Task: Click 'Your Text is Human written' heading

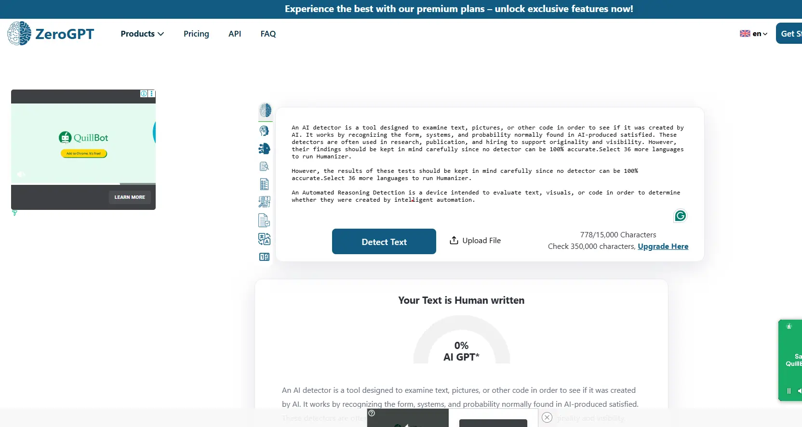Action: tap(461, 300)
